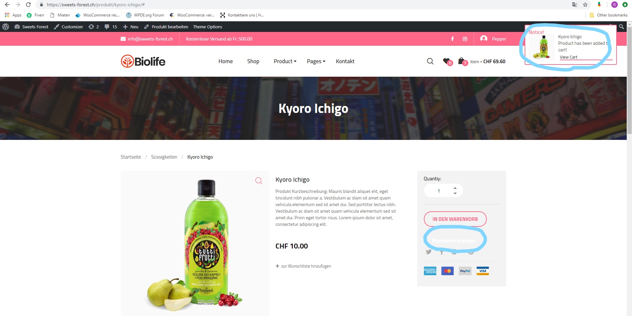Expand the Pages dropdown menu
Screen dimensions: 632x316
[x=316, y=61]
